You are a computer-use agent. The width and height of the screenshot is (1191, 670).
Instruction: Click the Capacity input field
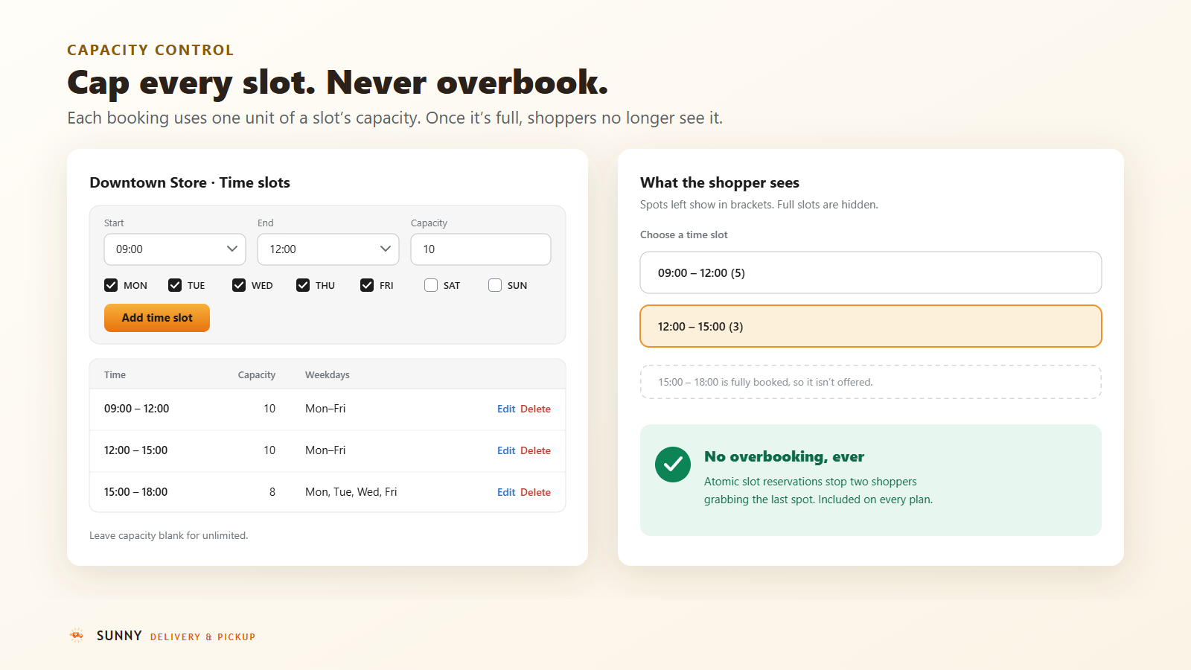(481, 249)
